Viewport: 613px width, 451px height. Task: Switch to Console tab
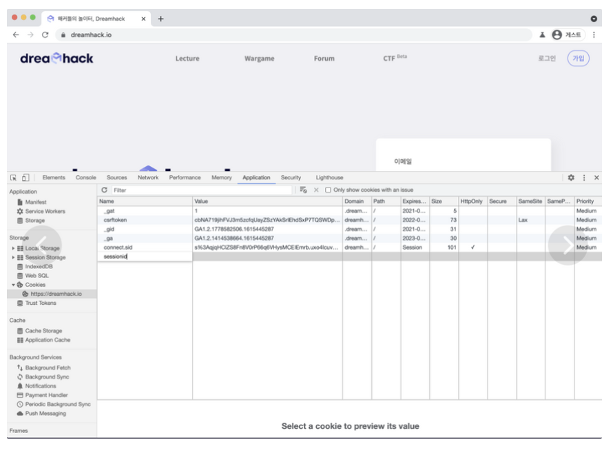86,178
